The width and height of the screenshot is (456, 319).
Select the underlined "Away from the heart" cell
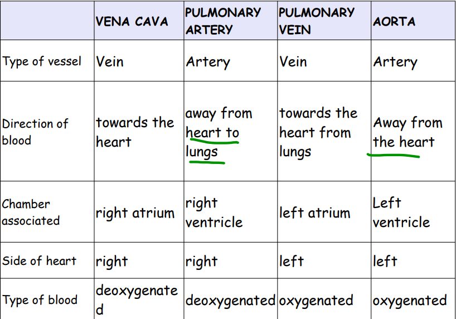coord(408,132)
